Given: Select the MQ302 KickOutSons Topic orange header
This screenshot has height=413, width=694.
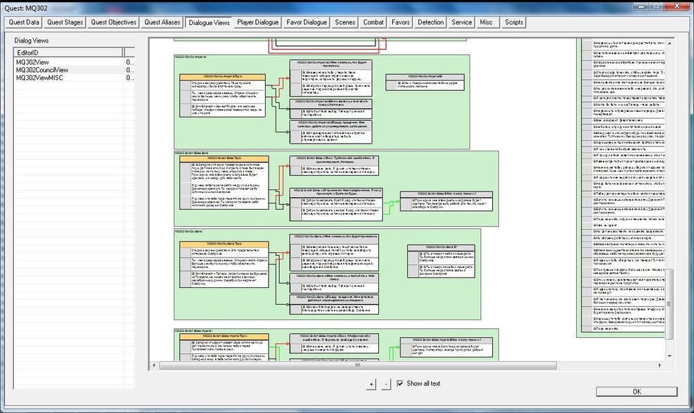Looking at the screenshot, I should click(224, 244).
